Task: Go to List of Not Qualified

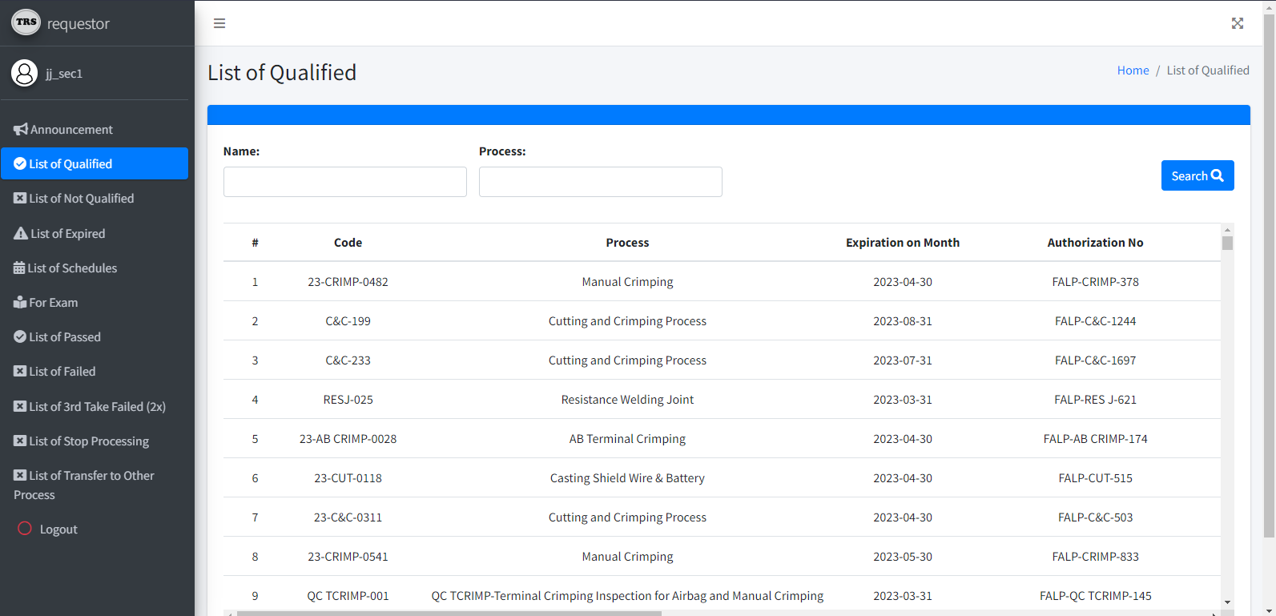Action: tap(81, 199)
